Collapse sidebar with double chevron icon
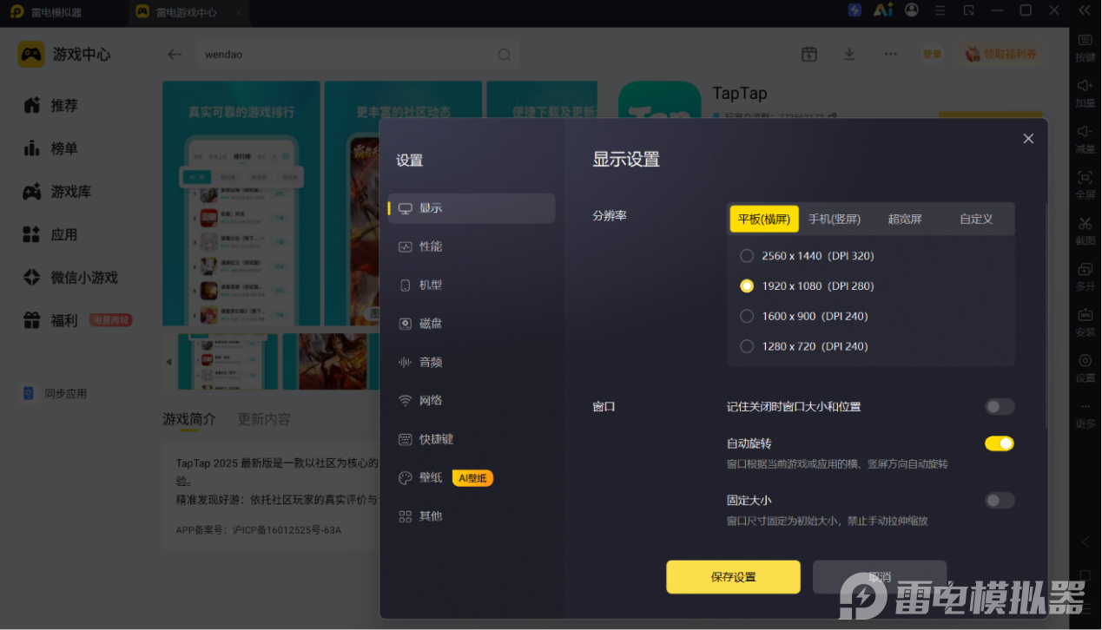 click(1084, 10)
